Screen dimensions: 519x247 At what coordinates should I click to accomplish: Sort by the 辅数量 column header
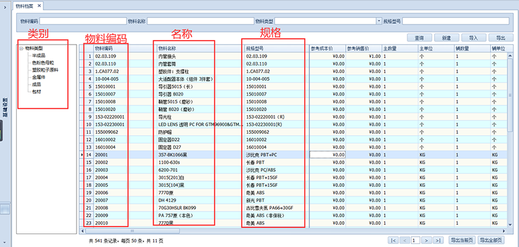pyautogui.click(x=472, y=48)
